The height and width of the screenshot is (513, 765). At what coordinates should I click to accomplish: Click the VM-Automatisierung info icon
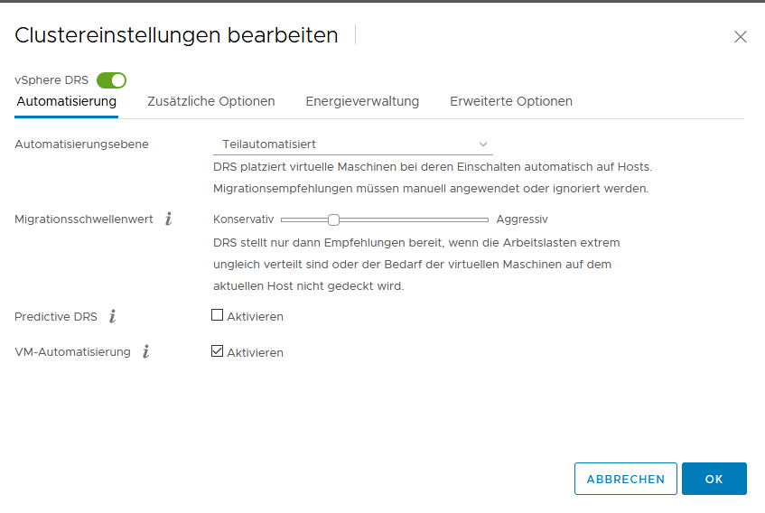145,351
